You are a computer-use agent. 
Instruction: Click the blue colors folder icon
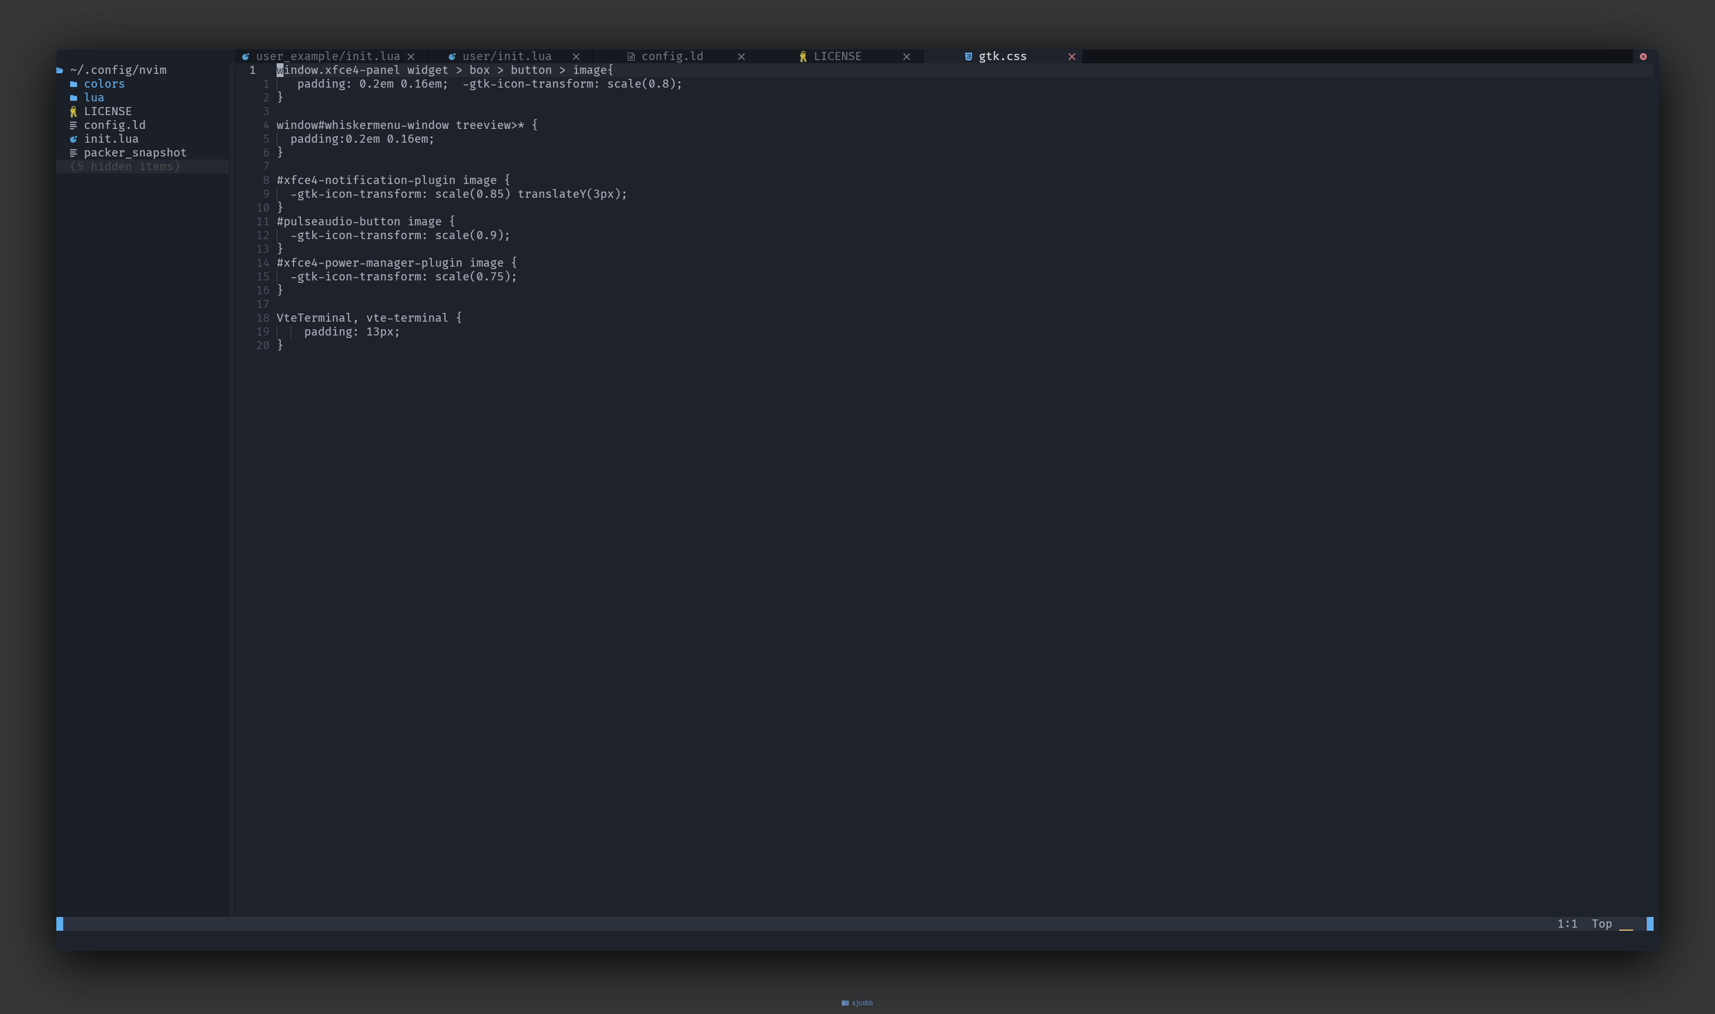point(75,83)
